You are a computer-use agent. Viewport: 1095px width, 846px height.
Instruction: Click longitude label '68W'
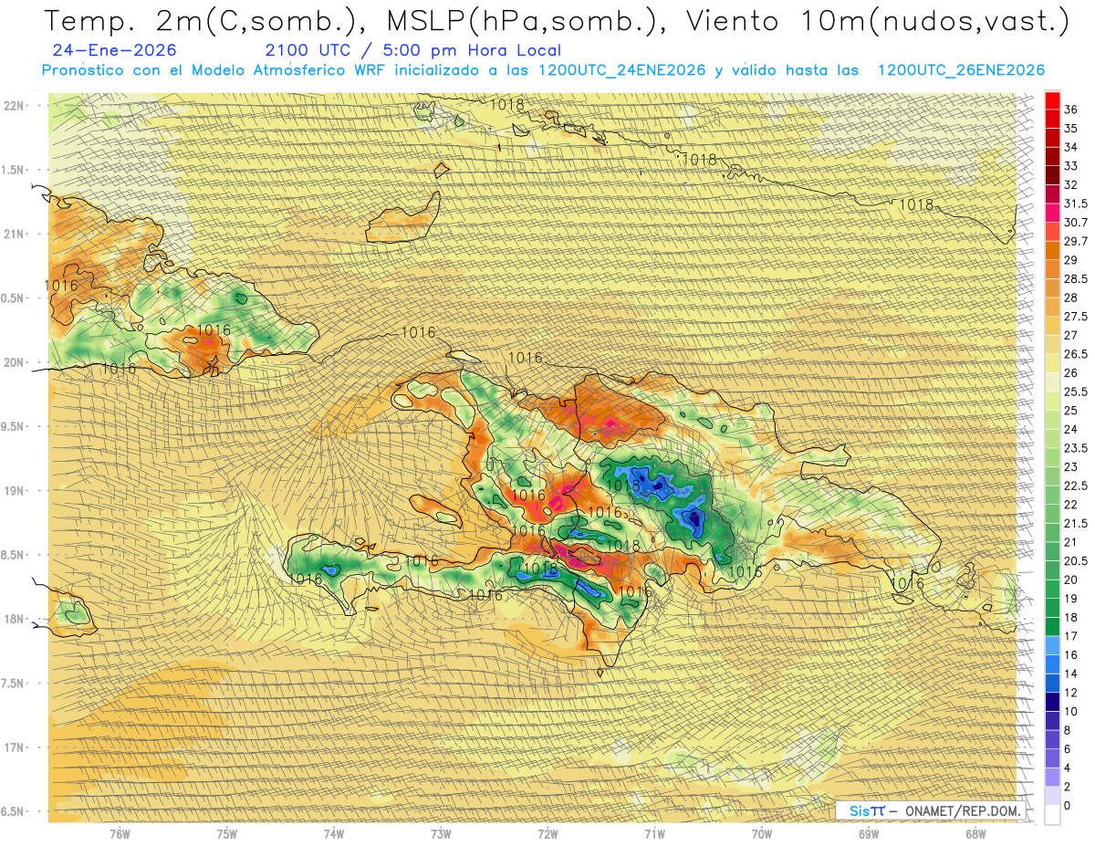coord(975,833)
